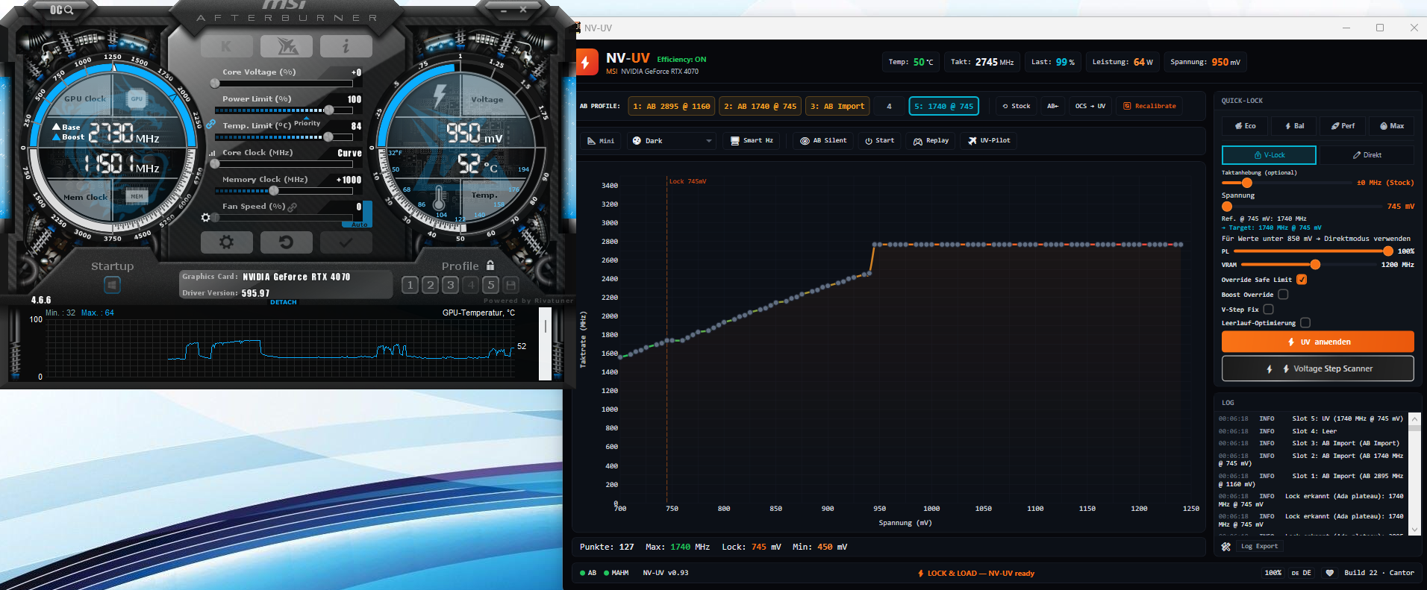1427x590 pixels.
Task: Load Afterburner profile slot 5
Action: click(x=490, y=284)
